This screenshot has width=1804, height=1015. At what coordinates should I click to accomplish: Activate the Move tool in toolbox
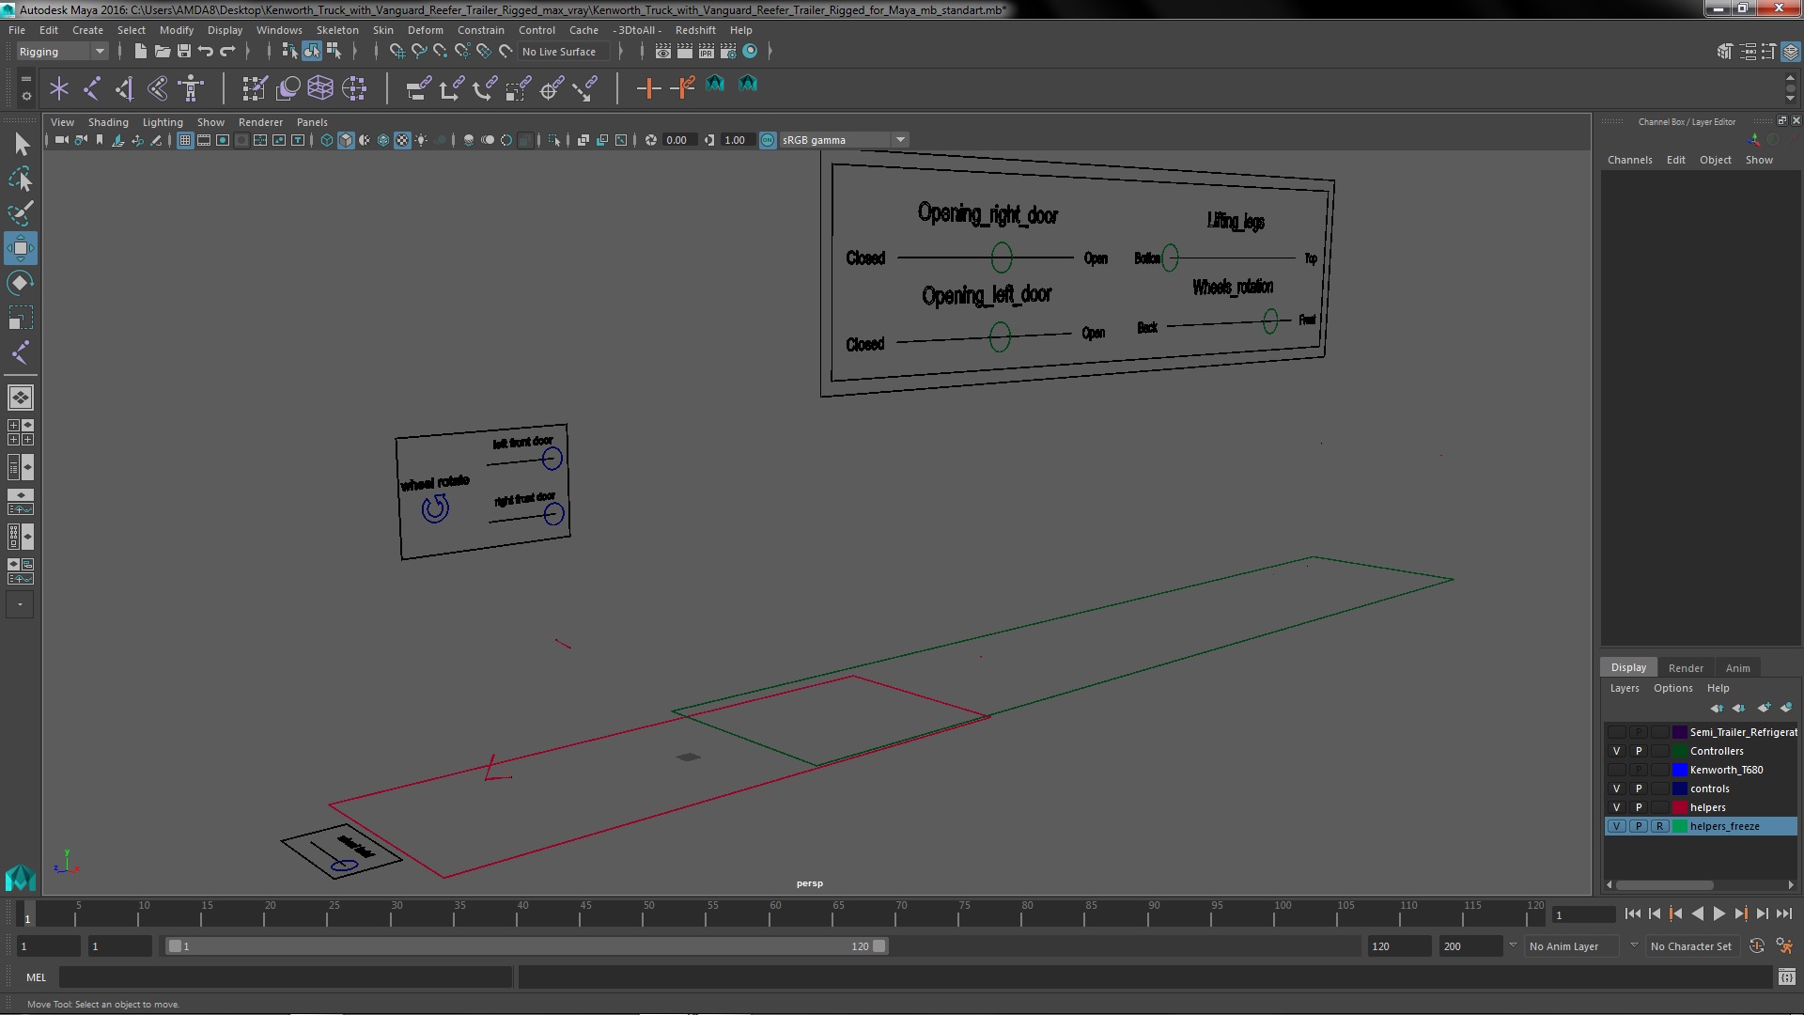[x=21, y=248]
